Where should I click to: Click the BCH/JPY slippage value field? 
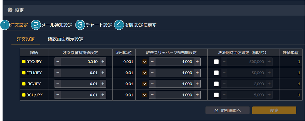(174, 95)
